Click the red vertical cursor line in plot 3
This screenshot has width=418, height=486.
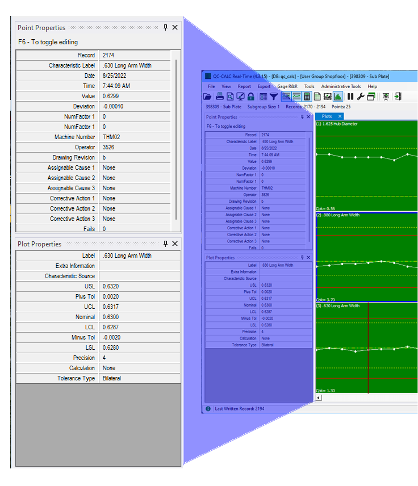[368, 348]
